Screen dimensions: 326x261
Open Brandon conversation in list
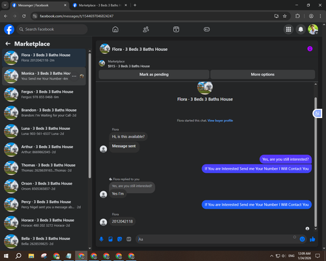[x=44, y=113]
